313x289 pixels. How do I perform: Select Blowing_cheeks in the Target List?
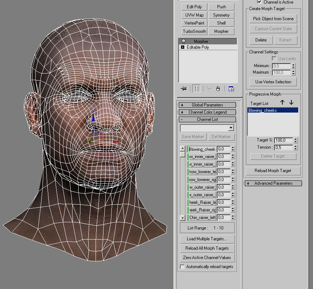pyautogui.click(x=273, y=110)
